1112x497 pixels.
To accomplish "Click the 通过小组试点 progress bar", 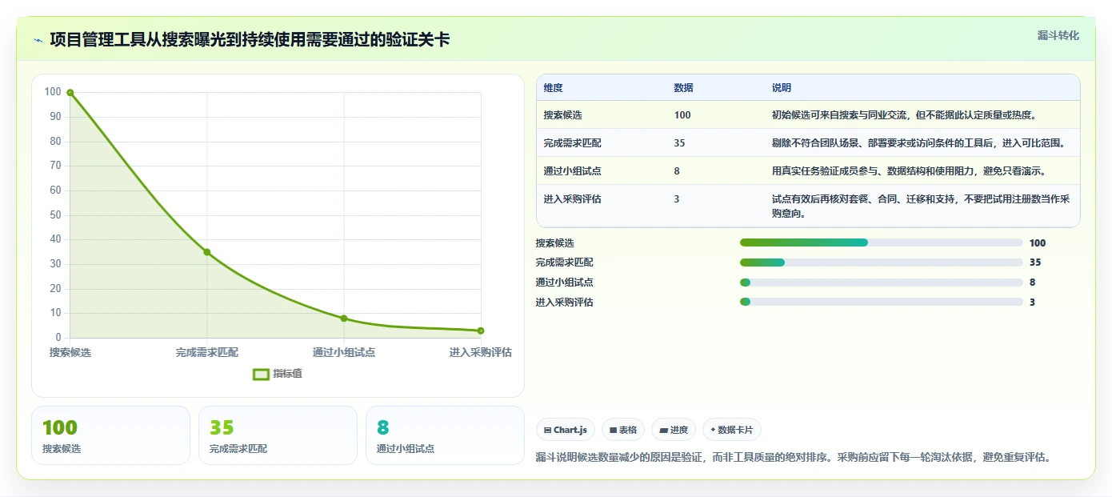I will coord(882,282).
